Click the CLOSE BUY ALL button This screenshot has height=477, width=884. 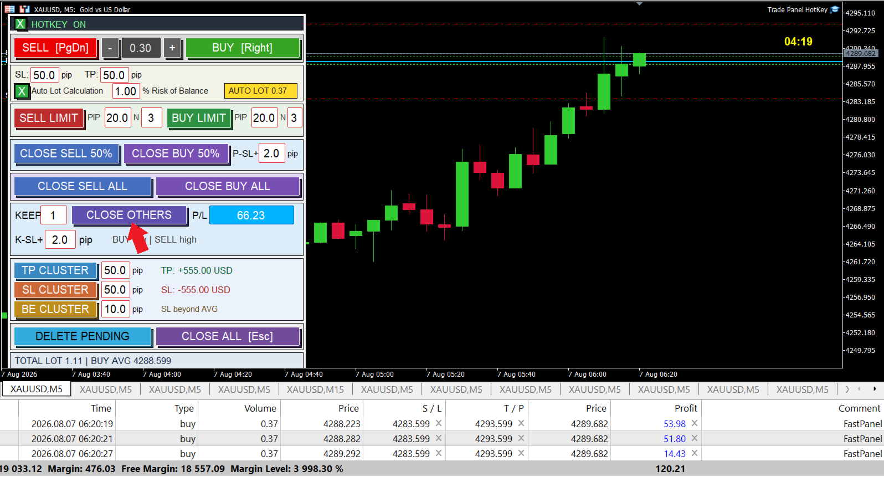(228, 186)
